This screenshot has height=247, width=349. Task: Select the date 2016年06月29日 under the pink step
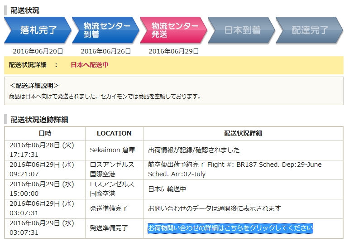click(x=174, y=51)
